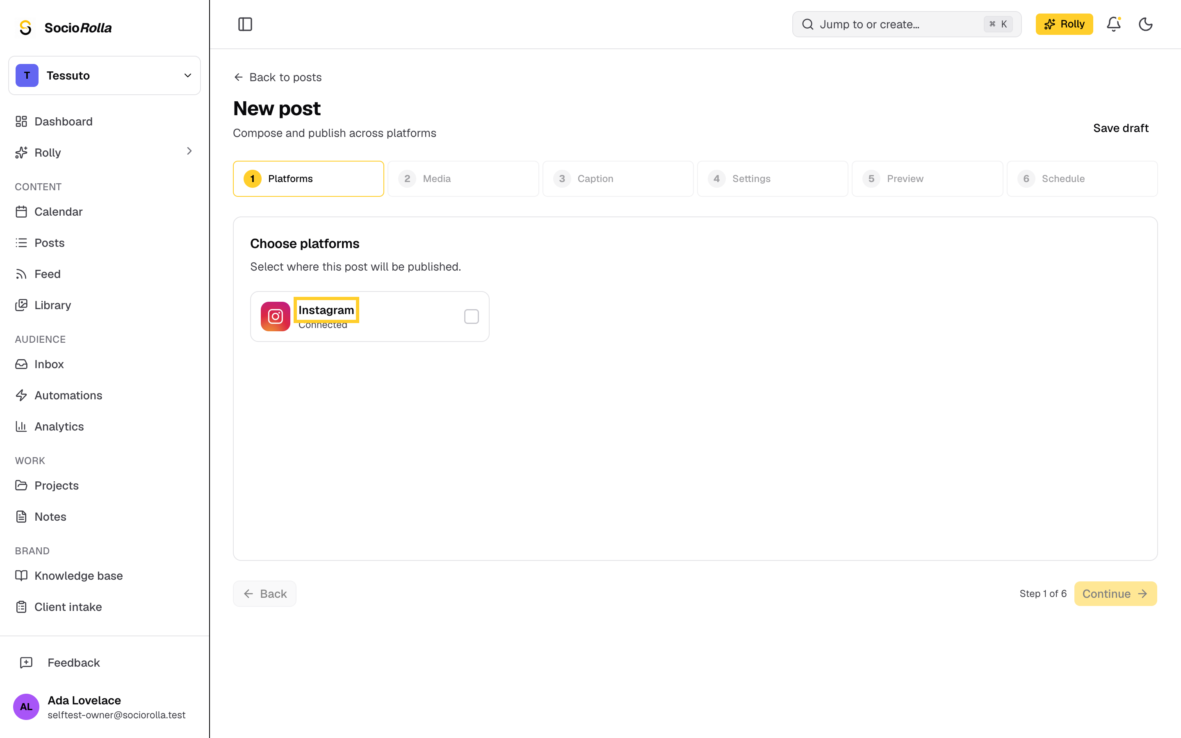Click the Continue button

(x=1116, y=594)
